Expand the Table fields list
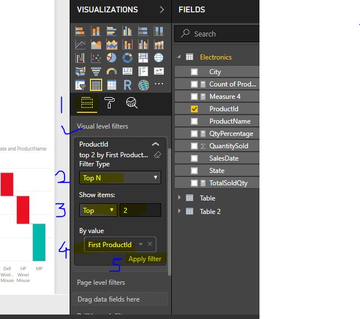The width and height of the screenshot is (360, 319). pos(179,198)
